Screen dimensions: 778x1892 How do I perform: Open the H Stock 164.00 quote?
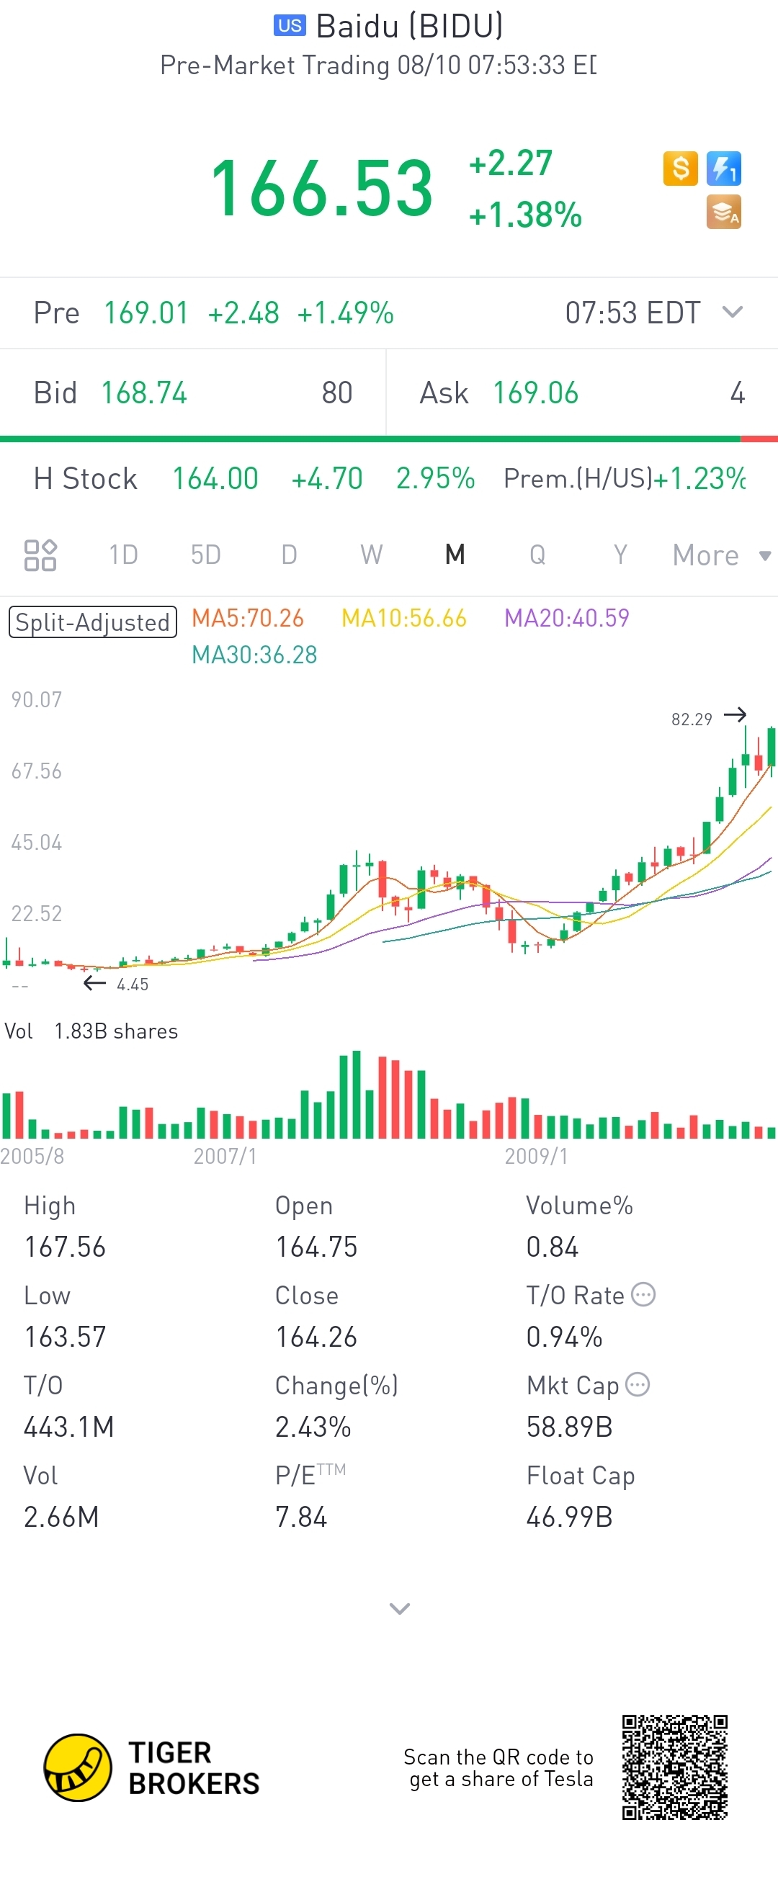[215, 479]
